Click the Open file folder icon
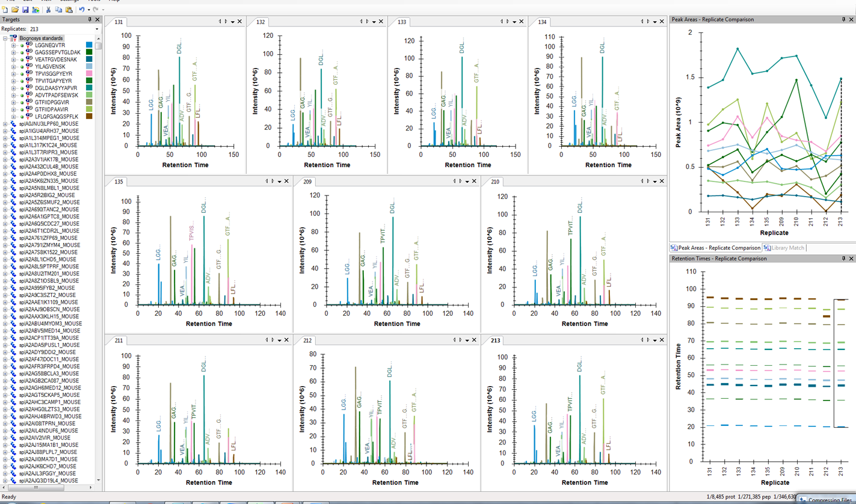This screenshot has height=504, width=856. point(15,10)
